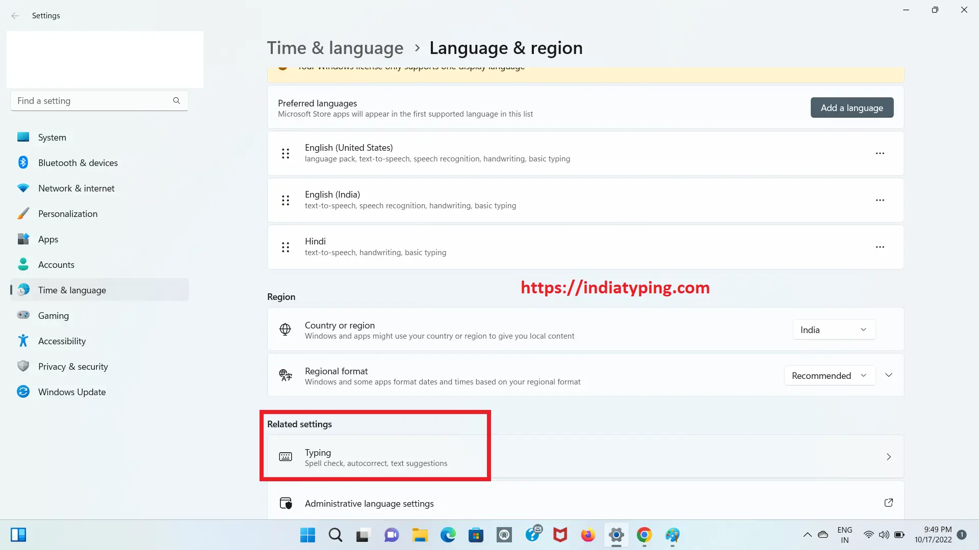Click the Settings search input field

(x=98, y=100)
